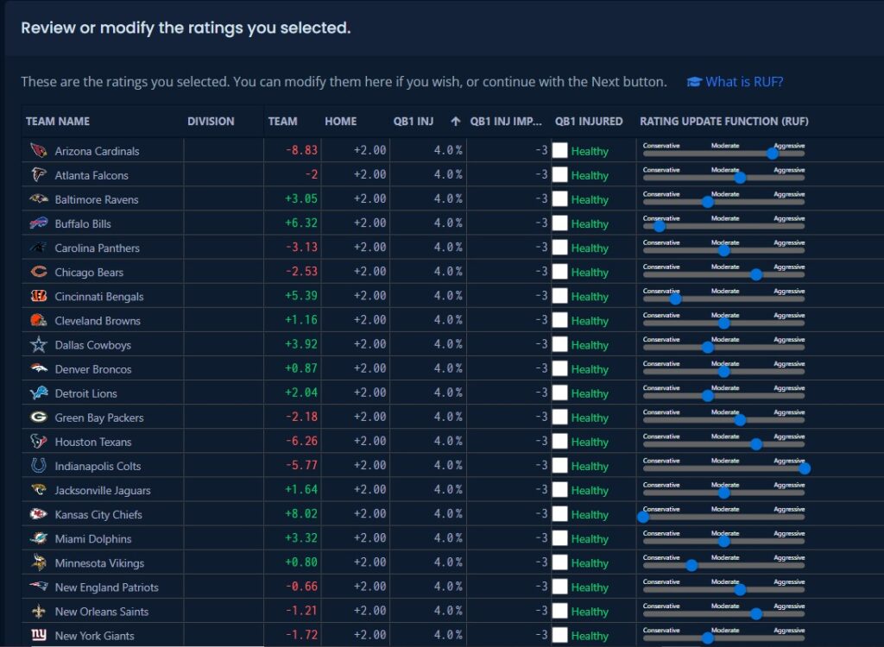Sort by HOME column header
Screen dimensions: 884x647
[340, 121]
